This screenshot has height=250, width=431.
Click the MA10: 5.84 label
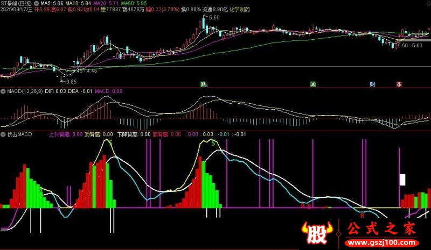78,4
